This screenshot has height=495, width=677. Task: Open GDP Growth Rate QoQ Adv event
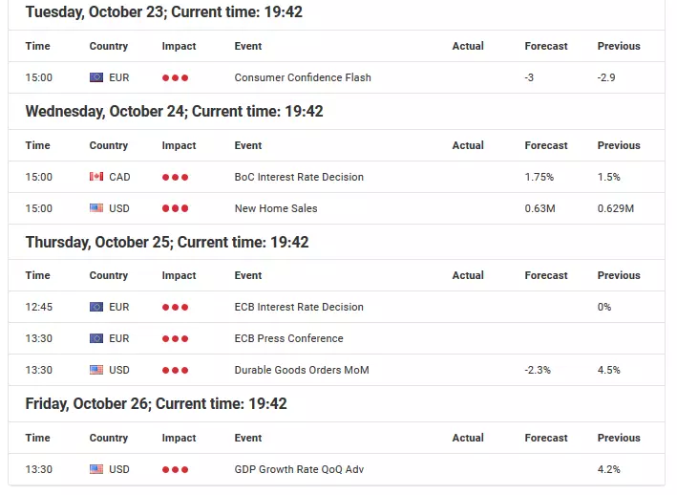[299, 469]
